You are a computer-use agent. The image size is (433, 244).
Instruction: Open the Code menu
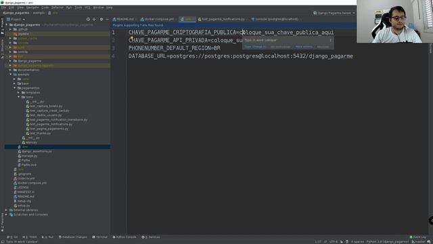(x=45, y=7)
